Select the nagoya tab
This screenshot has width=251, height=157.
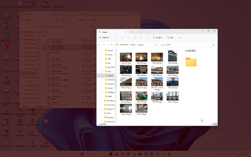click(113, 32)
